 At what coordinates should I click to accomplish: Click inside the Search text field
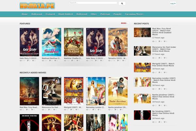coord(93,3)
